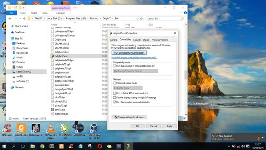This screenshot has width=266, height=150.
Task: Click the refresh icon in address bar
Action: pos(141,19)
